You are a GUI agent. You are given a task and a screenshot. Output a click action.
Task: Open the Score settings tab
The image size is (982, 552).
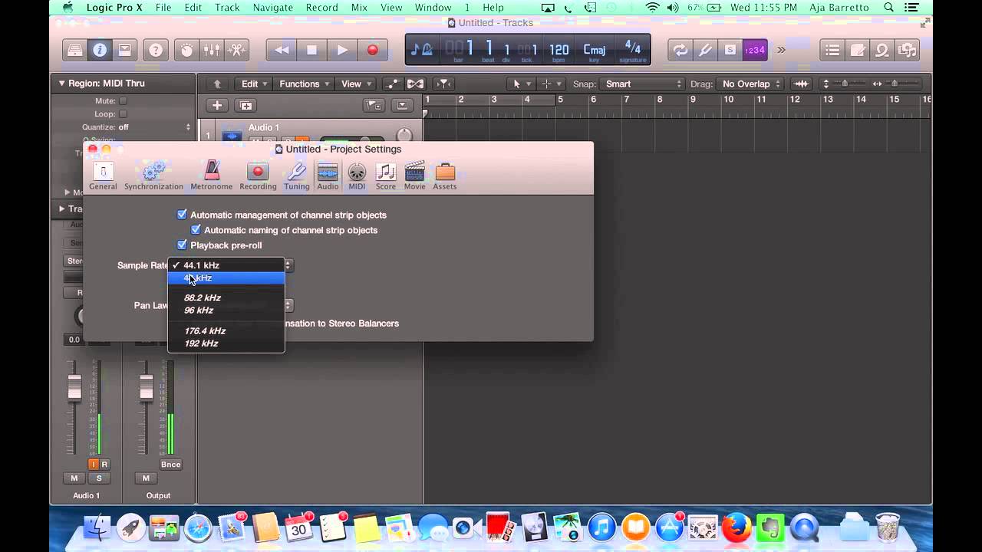386,176
